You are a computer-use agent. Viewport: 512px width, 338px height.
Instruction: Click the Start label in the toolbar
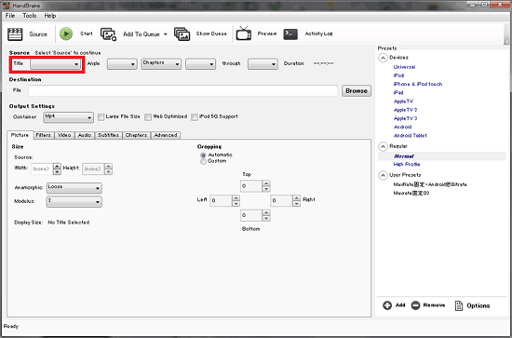coord(87,34)
